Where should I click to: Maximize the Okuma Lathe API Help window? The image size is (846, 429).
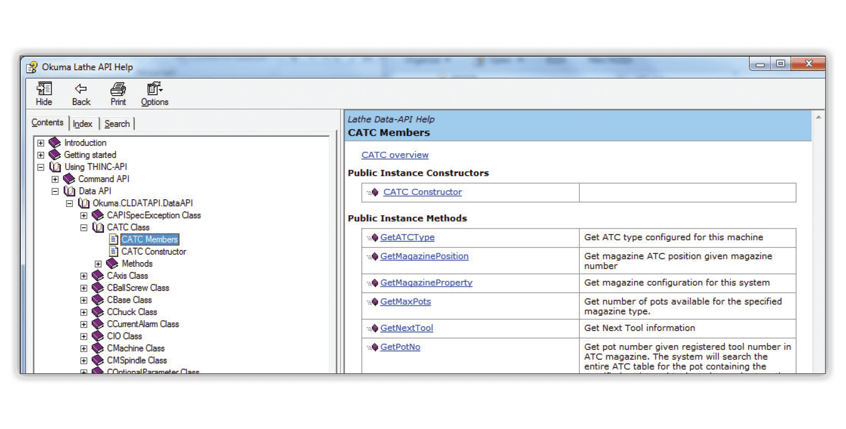click(x=780, y=64)
